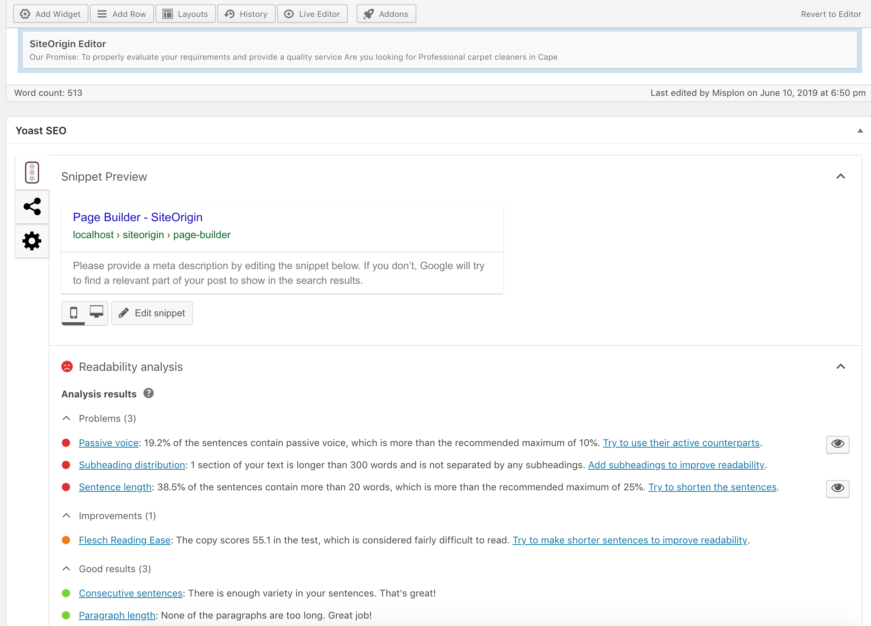This screenshot has width=871, height=626.
Task: Click Revert to Editor link
Action: tap(831, 14)
